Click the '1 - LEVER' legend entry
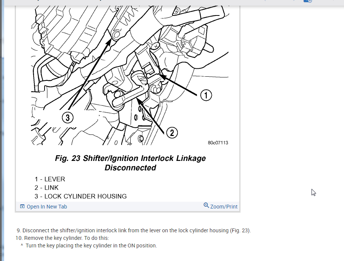344x261 pixels. pos(50,179)
